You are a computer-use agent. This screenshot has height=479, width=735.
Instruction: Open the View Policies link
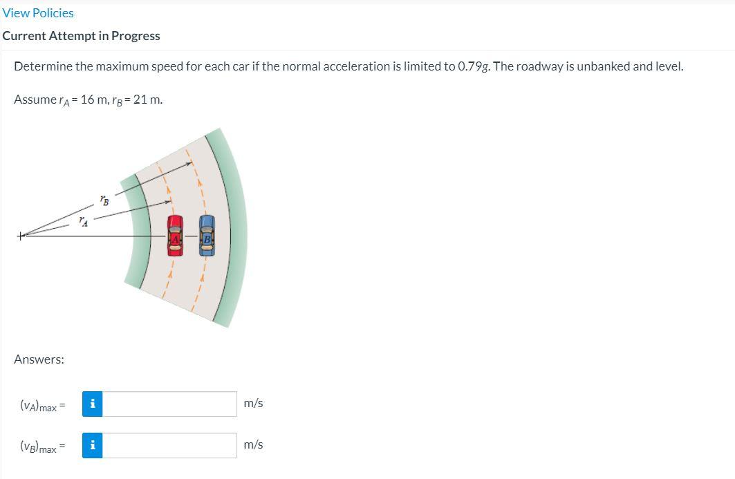[38, 13]
